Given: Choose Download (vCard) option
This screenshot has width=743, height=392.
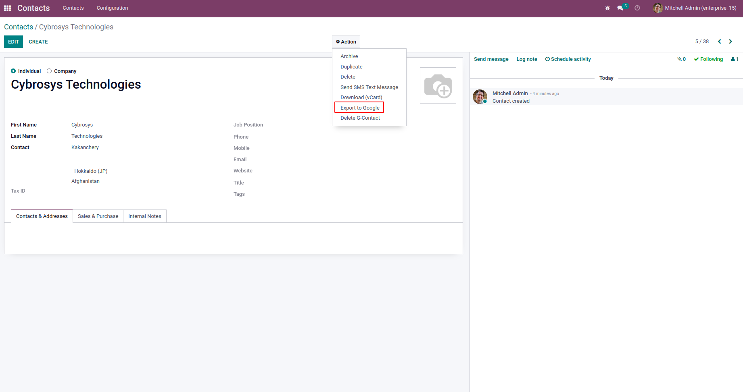Looking at the screenshot, I should pyautogui.click(x=369, y=97).
